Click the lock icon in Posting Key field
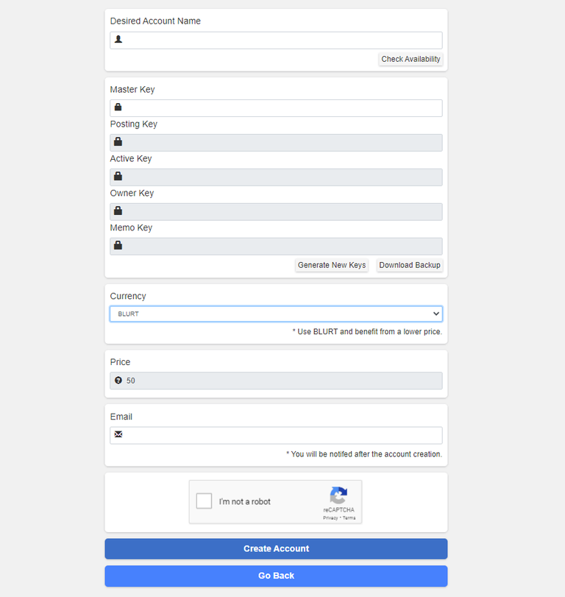The height and width of the screenshot is (597, 565). tap(118, 141)
